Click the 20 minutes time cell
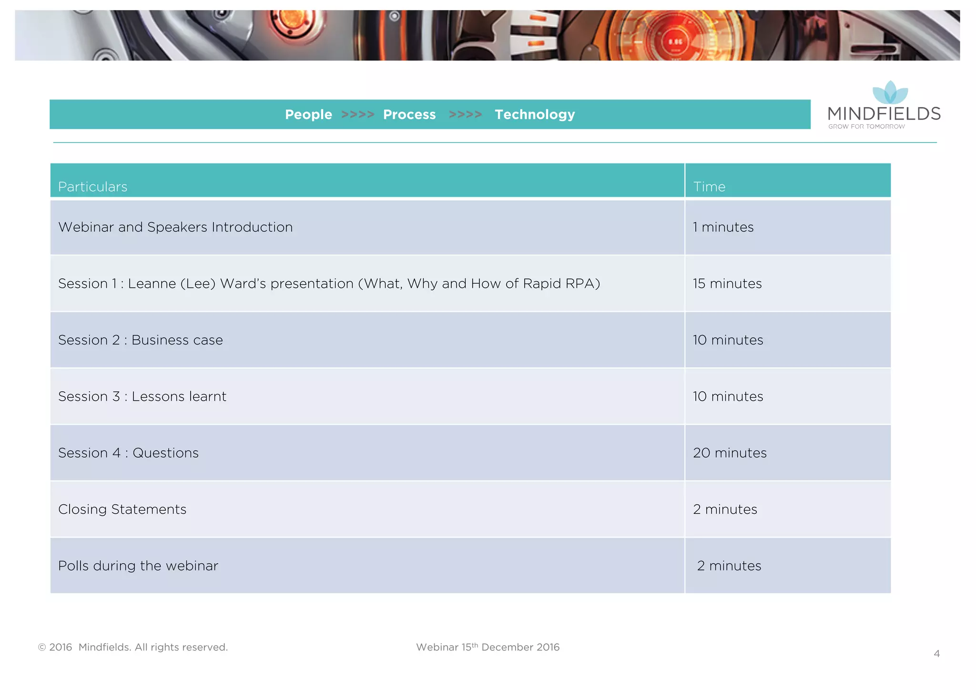Screen dimensions: 976x690 point(730,453)
